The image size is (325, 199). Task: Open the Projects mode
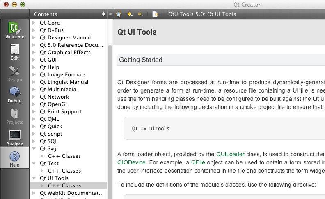point(15,116)
